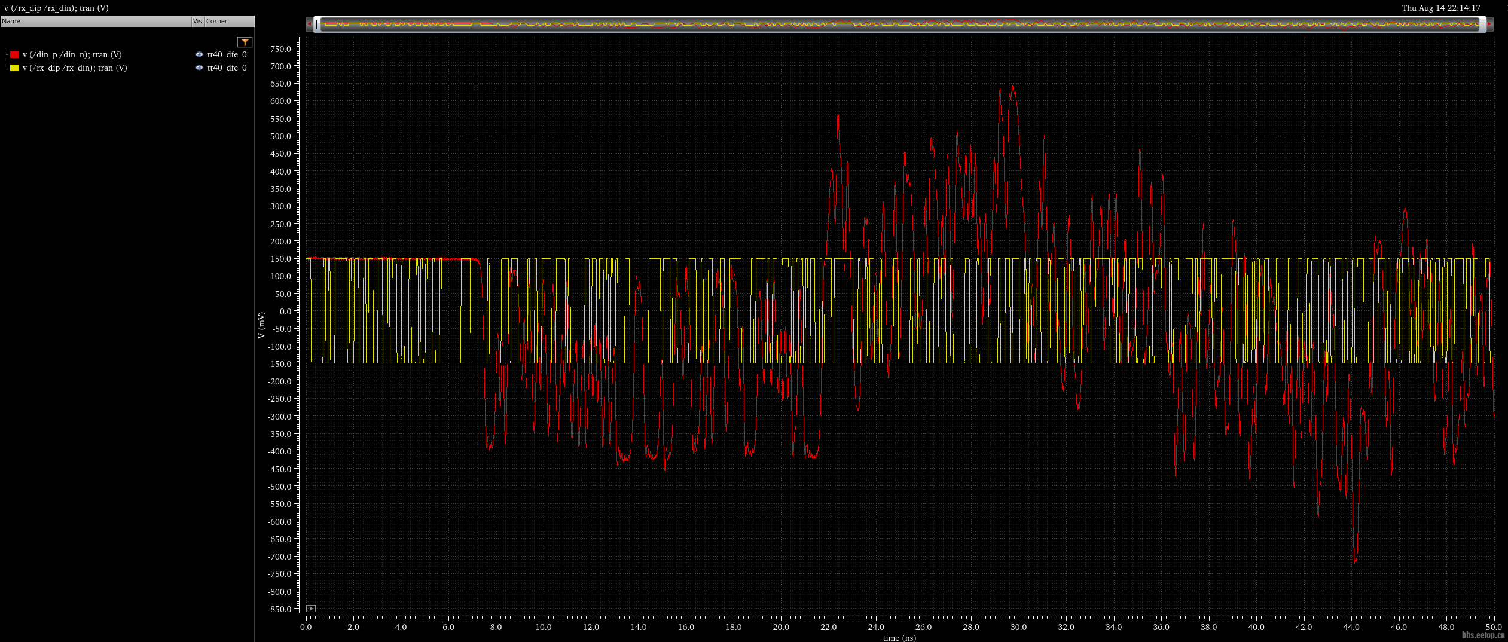Sort by the Name column header
The width and height of the screenshot is (1508, 642).
point(96,21)
